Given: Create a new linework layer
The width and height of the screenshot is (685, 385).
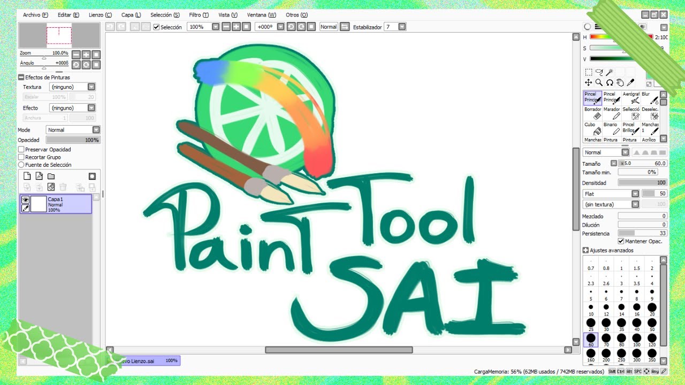Looking at the screenshot, I should click(39, 176).
